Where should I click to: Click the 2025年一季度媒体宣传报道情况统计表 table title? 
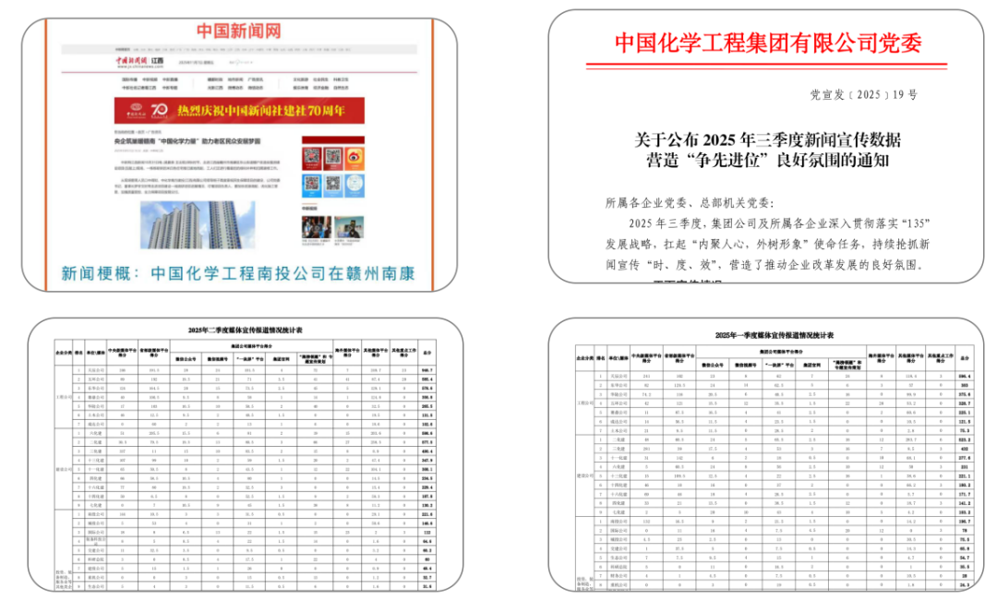pyautogui.click(x=774, y=335)
